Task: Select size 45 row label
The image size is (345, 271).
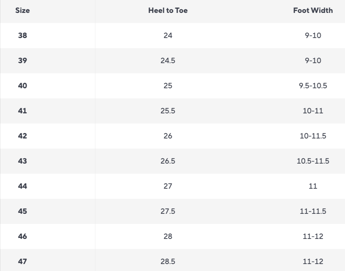Action: point(23,211)
